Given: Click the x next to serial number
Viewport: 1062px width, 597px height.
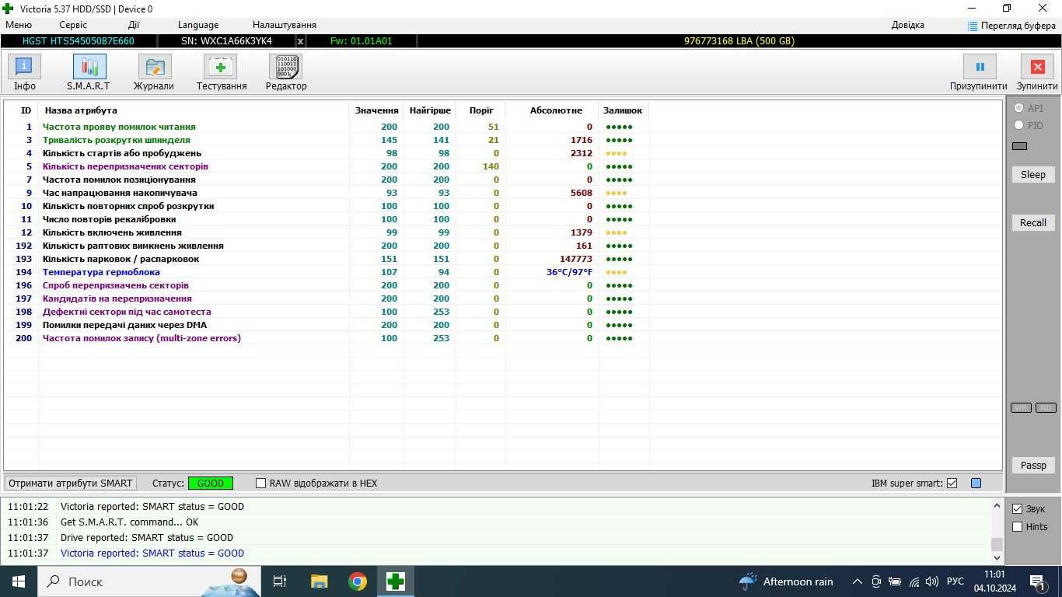Looking at the screenshot, I should [301, 41].
